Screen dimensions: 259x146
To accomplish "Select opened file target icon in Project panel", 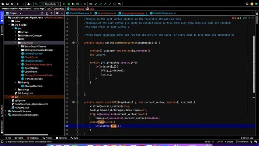I will [x=42, y=13].
